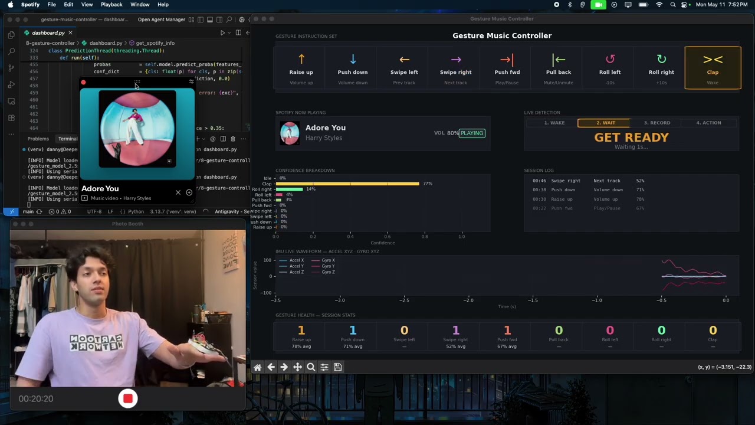Stop the Photo Booth video recording

point(127,399)
